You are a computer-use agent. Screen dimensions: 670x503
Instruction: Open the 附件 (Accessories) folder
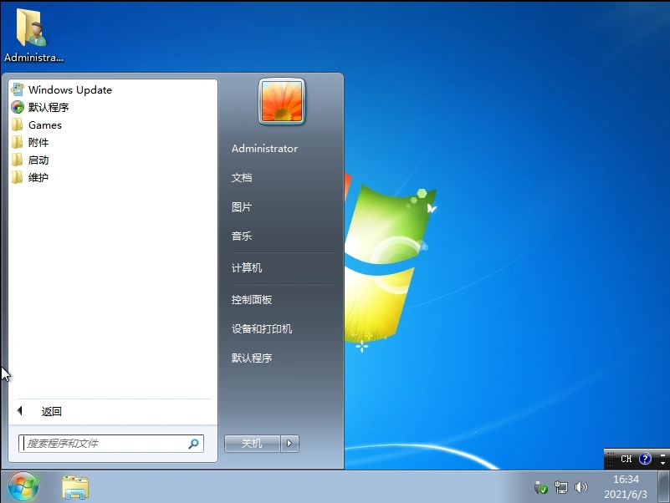tap(40, 142)
